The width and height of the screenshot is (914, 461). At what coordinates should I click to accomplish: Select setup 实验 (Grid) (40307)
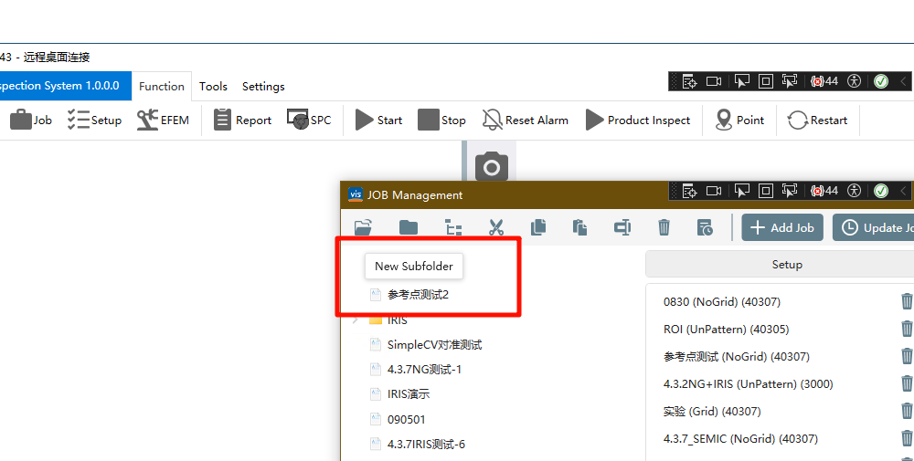712,412
